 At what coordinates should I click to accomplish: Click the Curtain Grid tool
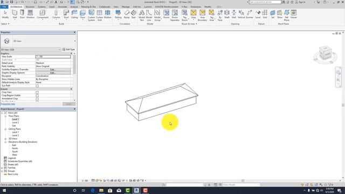[x=99, y=16]
